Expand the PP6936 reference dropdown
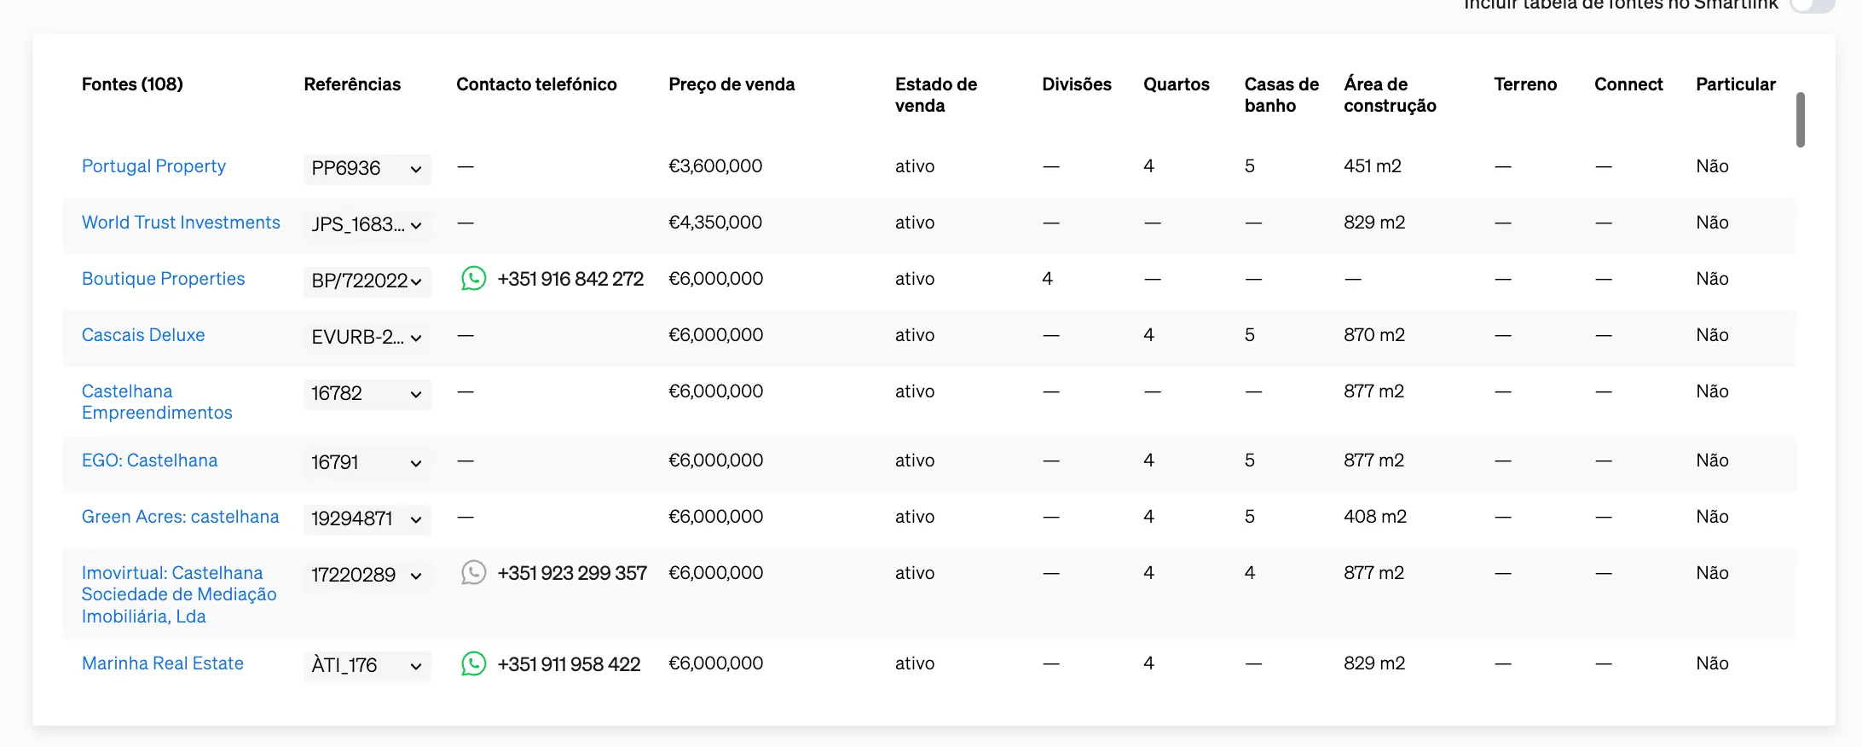Viewport: 1862px width, 747px height. tap(367, 169)
